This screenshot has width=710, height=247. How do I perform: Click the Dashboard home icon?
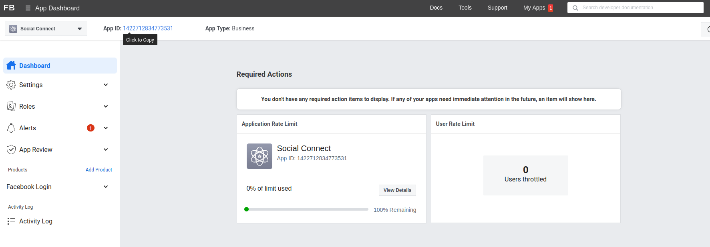11,66
